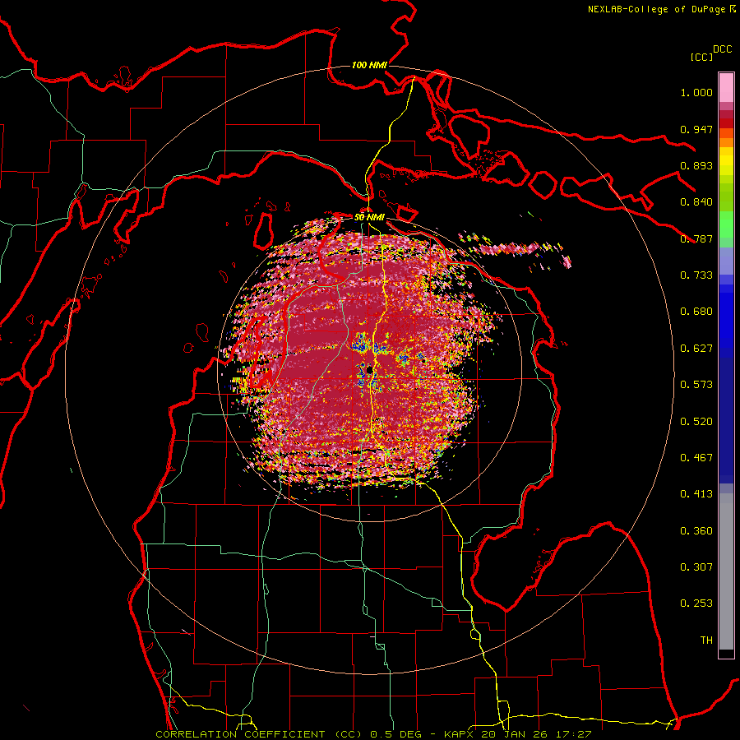Click the 0.787 color scale value
This screenshot has width=740, height=740.
696,238
